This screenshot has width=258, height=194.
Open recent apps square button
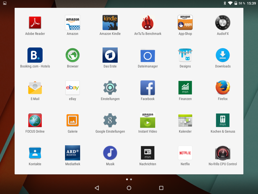tap(161, 188)
